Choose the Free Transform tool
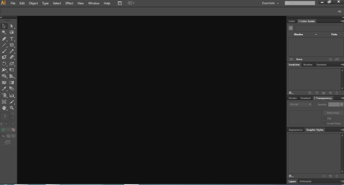The width and height of the screenshot is (344, 185). (x=12, y=70)
